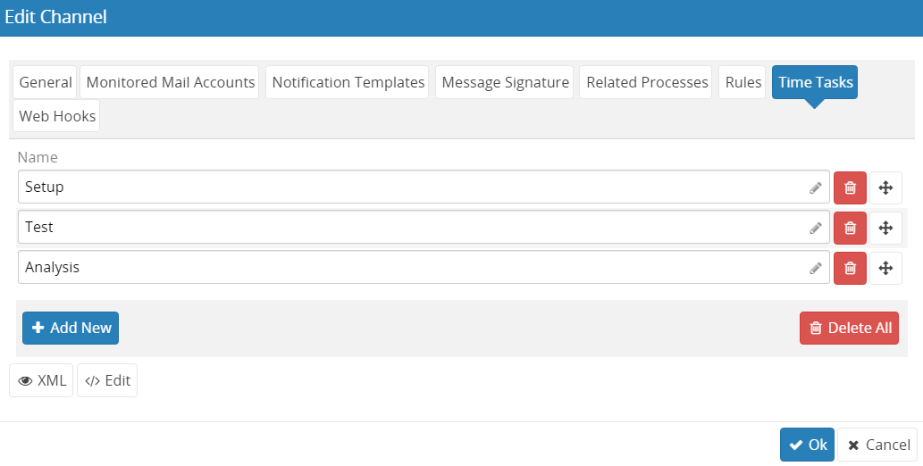This screenshot has width=923, height=466.
Task: Click the pencil edit icon in Test field
Action: point(815,228)
